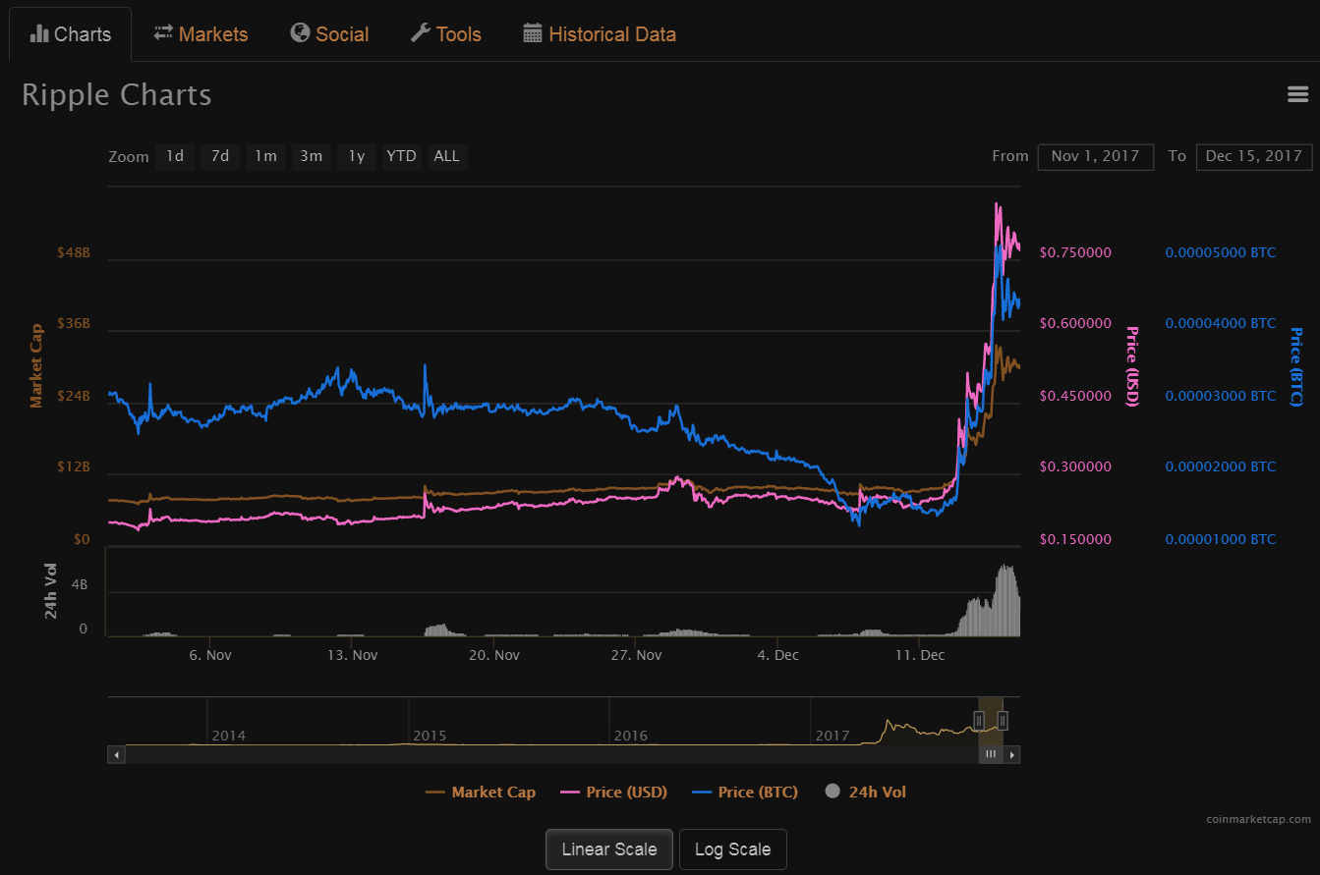Toggle the 24h Vol series in legend
Screen dimensions: 1320x875
click(865, 793)
